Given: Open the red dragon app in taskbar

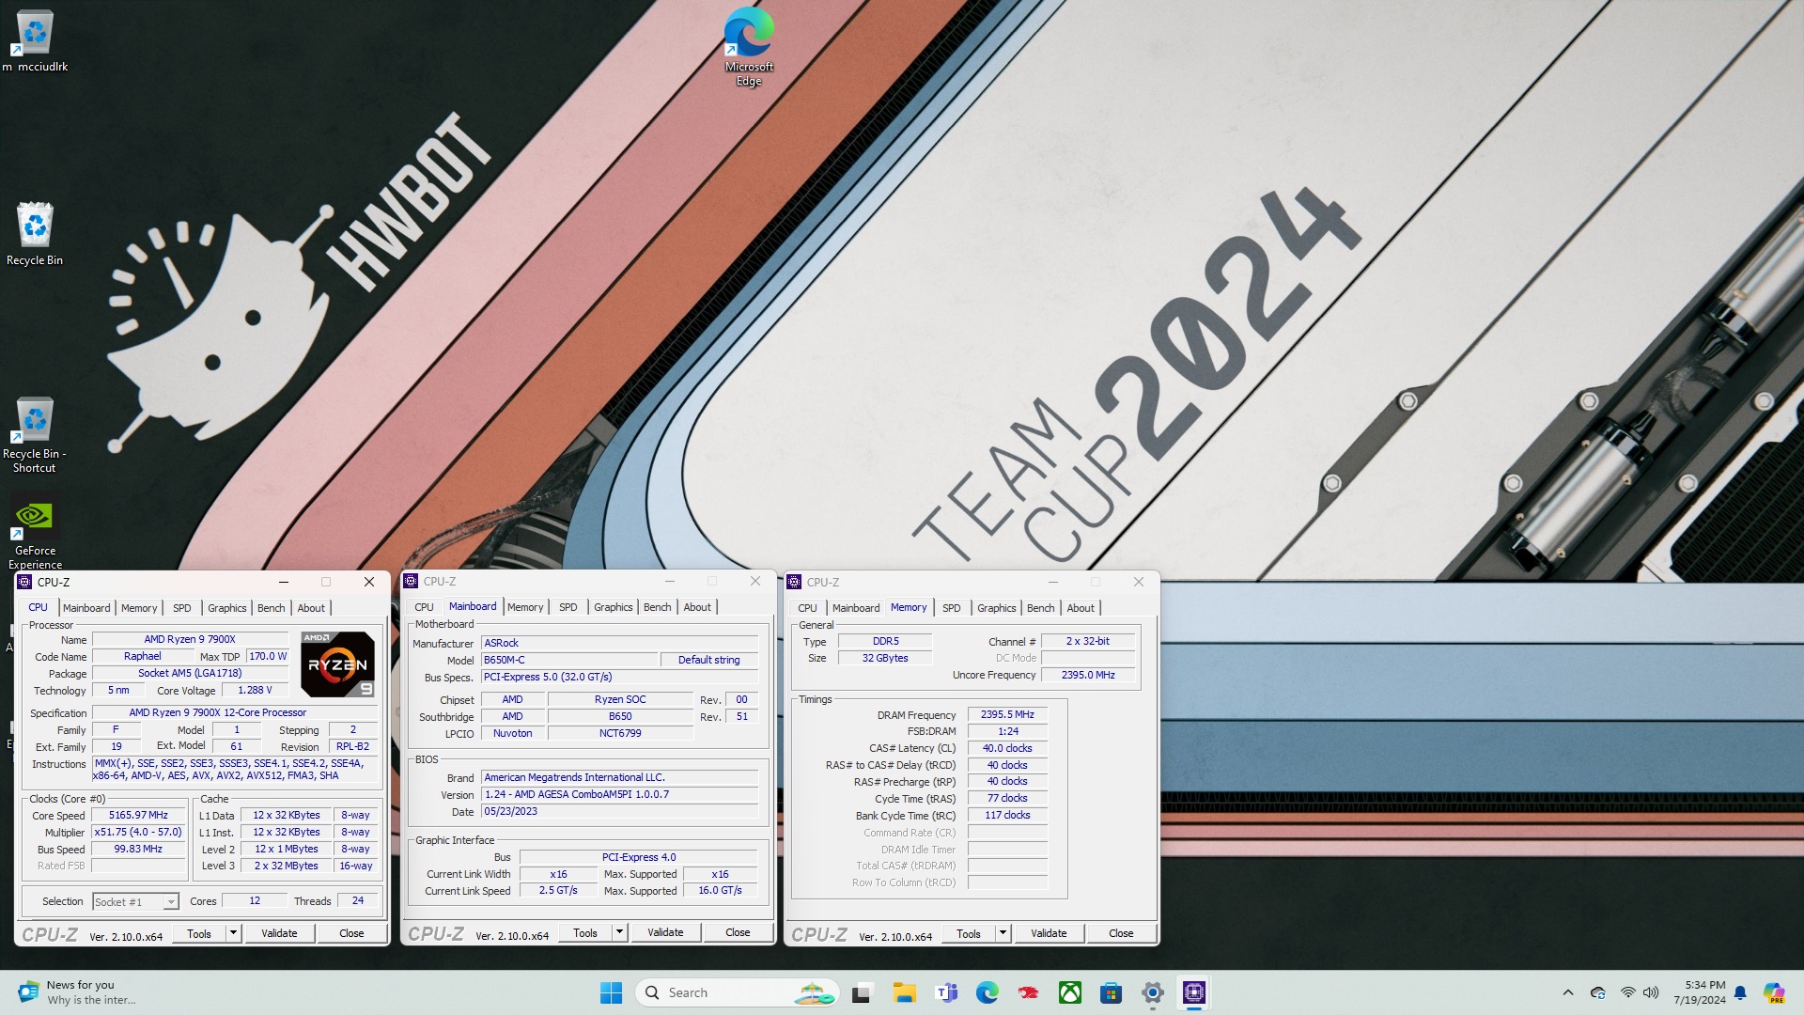Looking at the screenshot, I should [x=1029, y=992].
